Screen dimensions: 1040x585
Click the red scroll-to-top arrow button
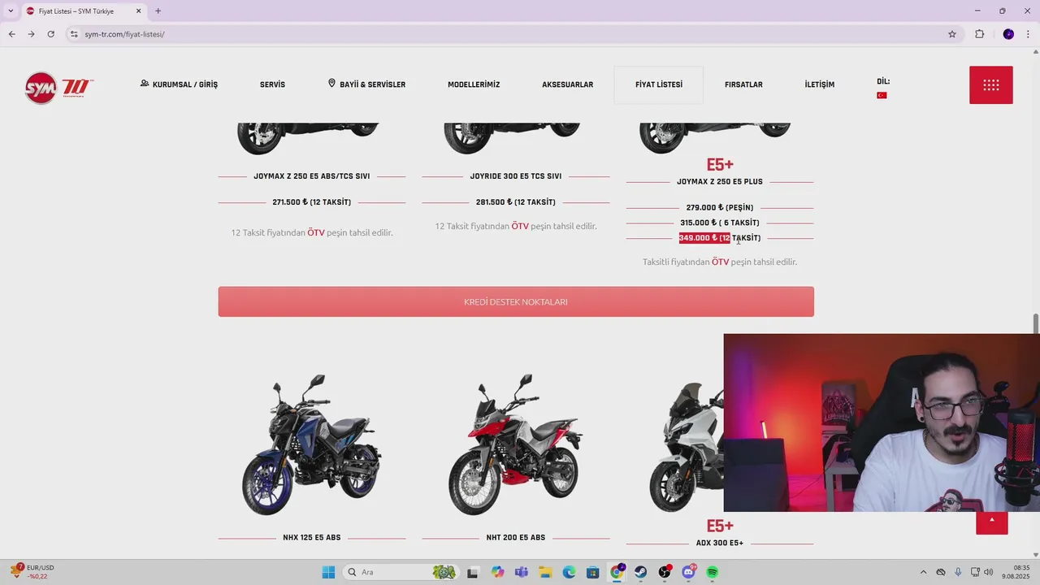pos(991,521)
